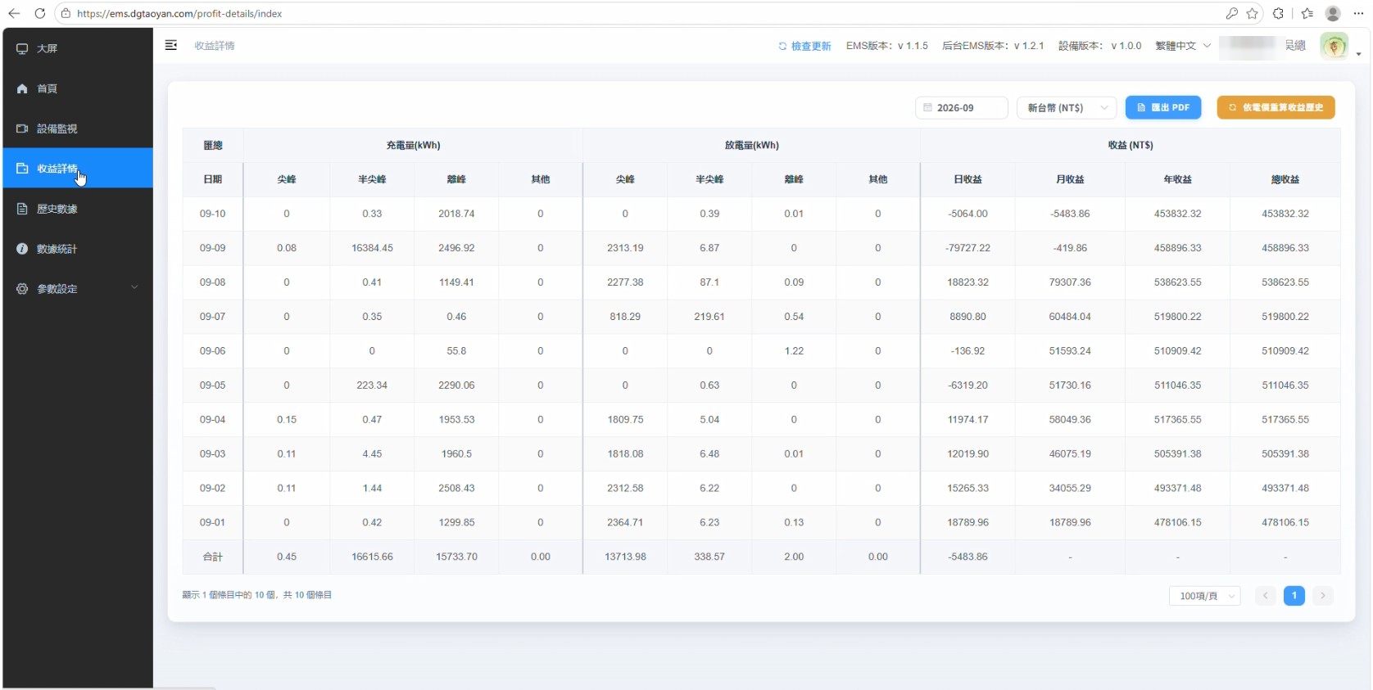Screen dimensions: 1373x690
Task: Collapse the sidebar with hamburger icon
Action: click(171, 46)
